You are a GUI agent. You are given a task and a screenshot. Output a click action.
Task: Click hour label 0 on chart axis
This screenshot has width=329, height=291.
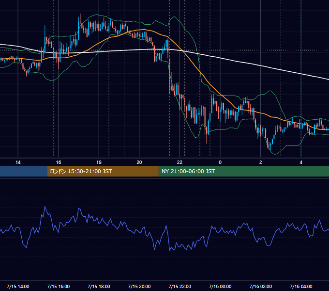(x=220, y=162)
